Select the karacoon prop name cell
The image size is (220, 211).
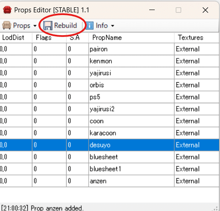click(131, 133)
